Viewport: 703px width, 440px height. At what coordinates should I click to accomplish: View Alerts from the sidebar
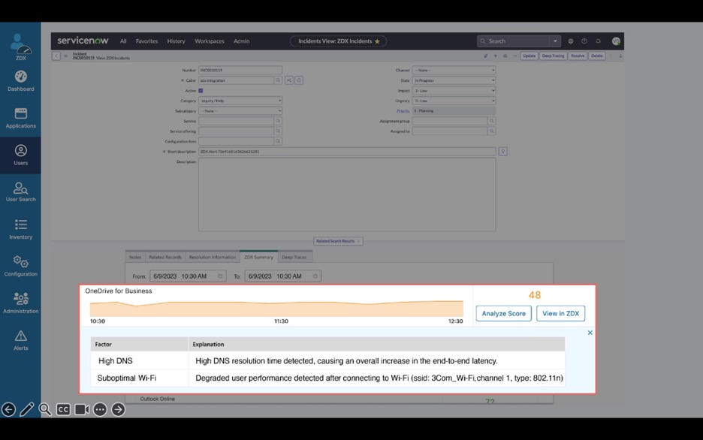(20, 339)
